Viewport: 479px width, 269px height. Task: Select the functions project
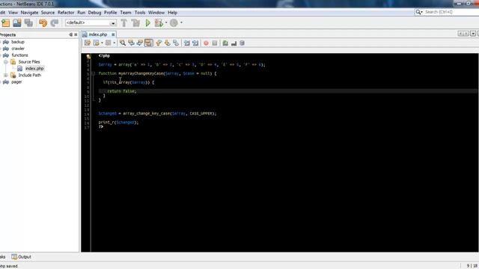[x=20, y=55]
